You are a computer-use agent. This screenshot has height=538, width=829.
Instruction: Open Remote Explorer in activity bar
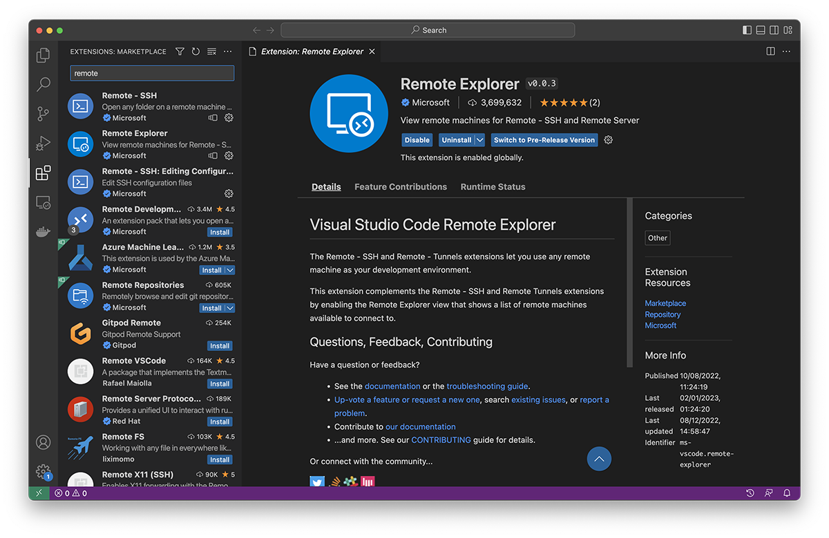pos(44,203)
